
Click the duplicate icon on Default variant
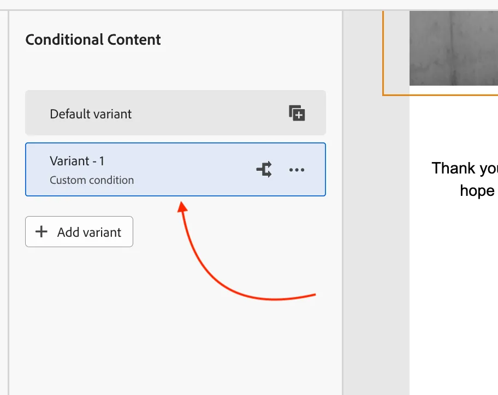[297, 113]
